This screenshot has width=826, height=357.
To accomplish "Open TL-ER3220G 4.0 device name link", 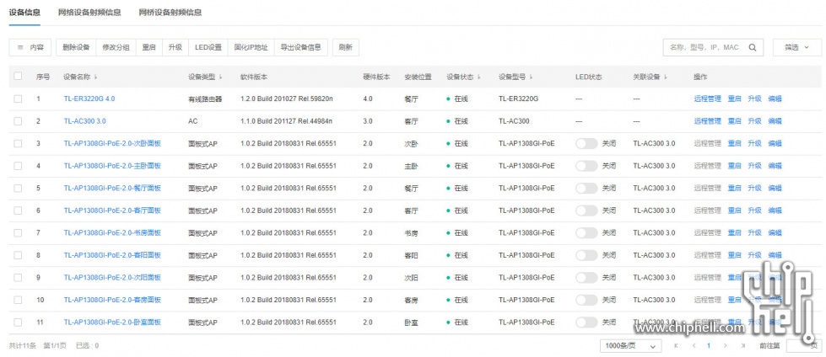I will click(x=89, y=99).
